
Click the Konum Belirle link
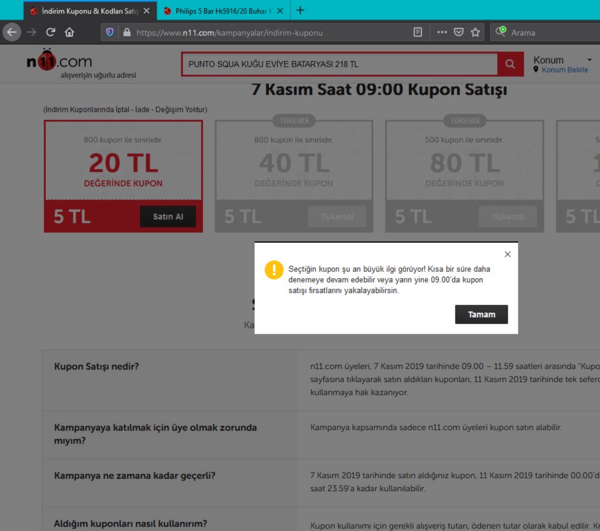pyautogui.click(x=564, y=70)
